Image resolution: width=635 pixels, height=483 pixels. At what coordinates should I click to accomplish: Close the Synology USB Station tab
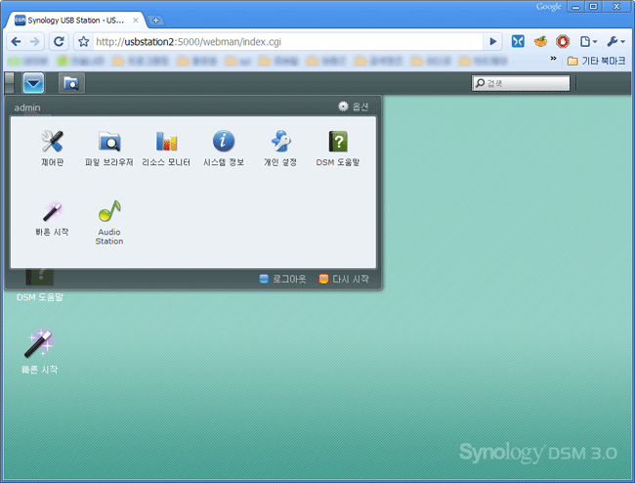(136, 21)
